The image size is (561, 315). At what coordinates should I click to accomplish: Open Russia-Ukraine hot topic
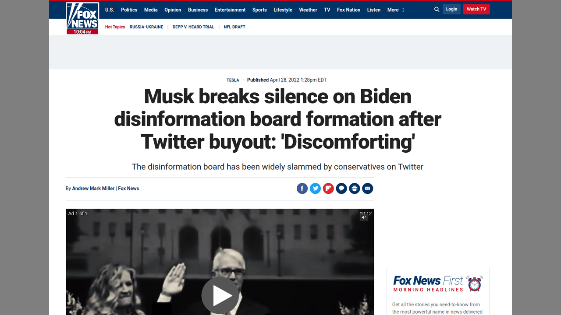pos(146,27)
